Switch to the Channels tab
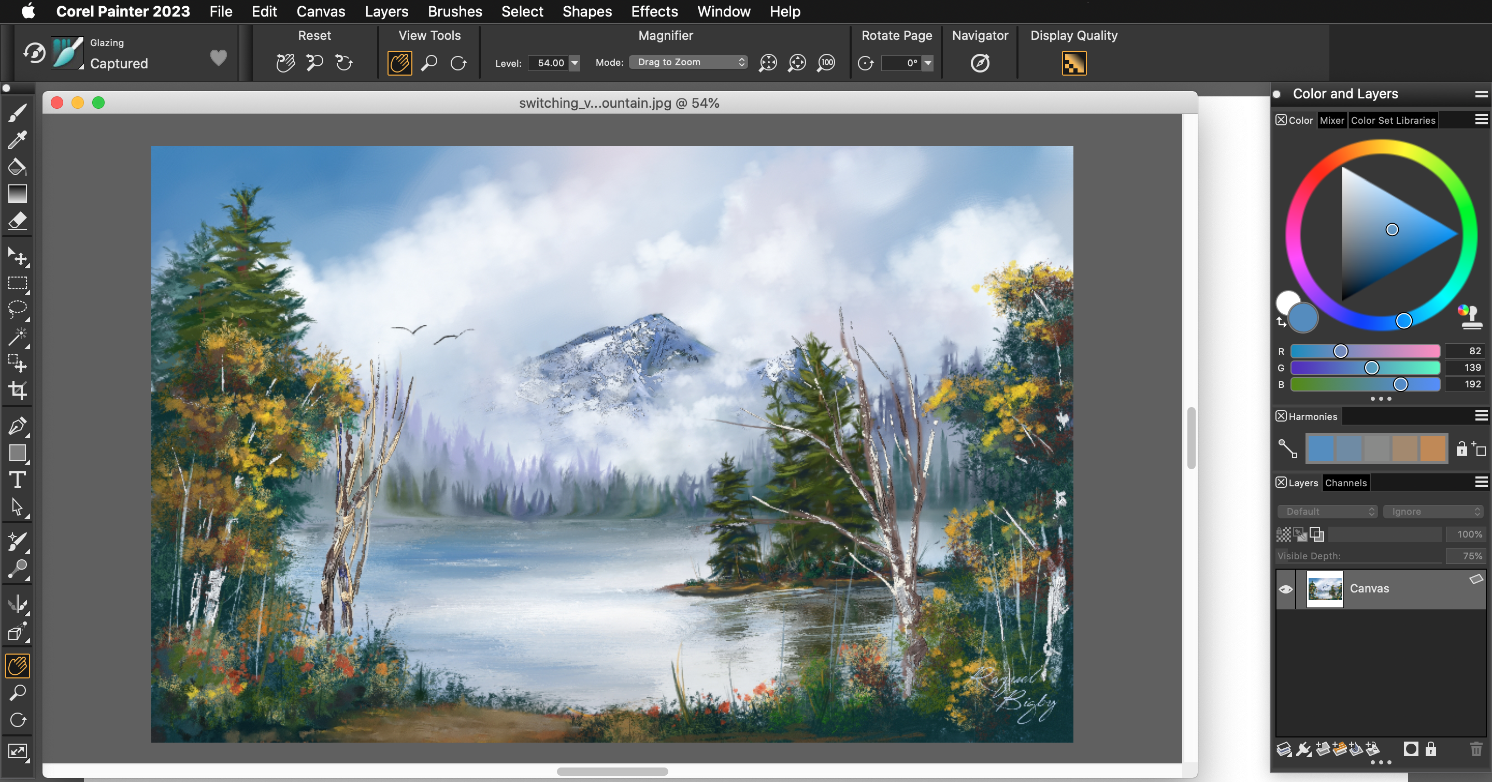The width and height of the screenshot is (1492, 782). (1345, 483)
